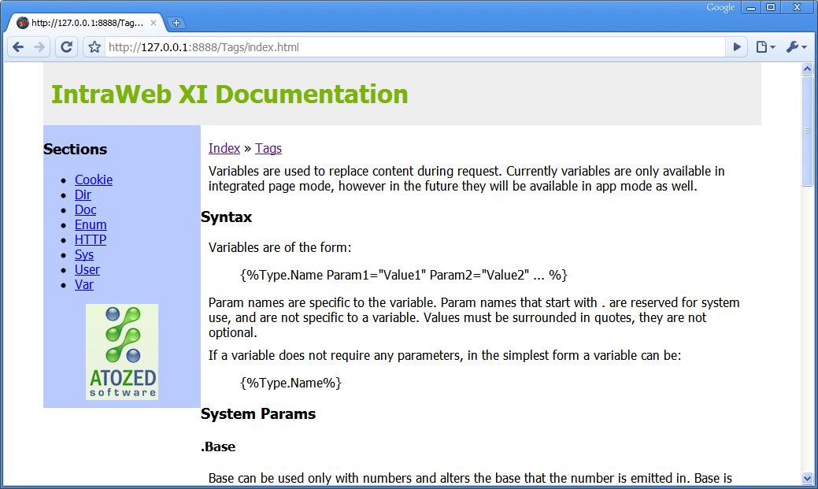The height and width of the screenshot is (489, 818).
Task: Open a new tab with the plus button
Action: (176, 23)
